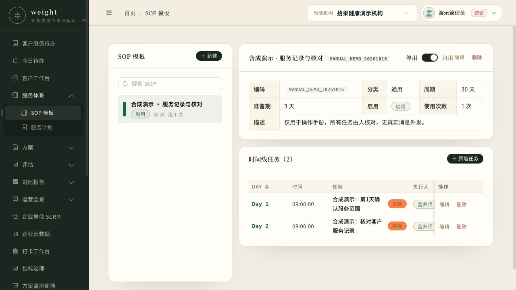Open the 当前机构 organization dropdown
This screenshot has width=516, height=290.
(362, 13)
